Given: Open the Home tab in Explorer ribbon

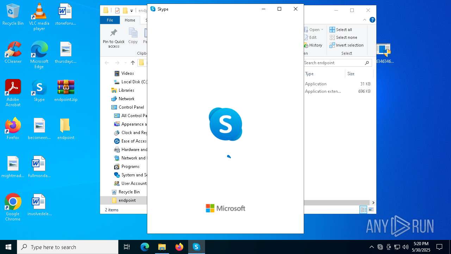Looking at the screenshot, I should (x=130, y=20).
